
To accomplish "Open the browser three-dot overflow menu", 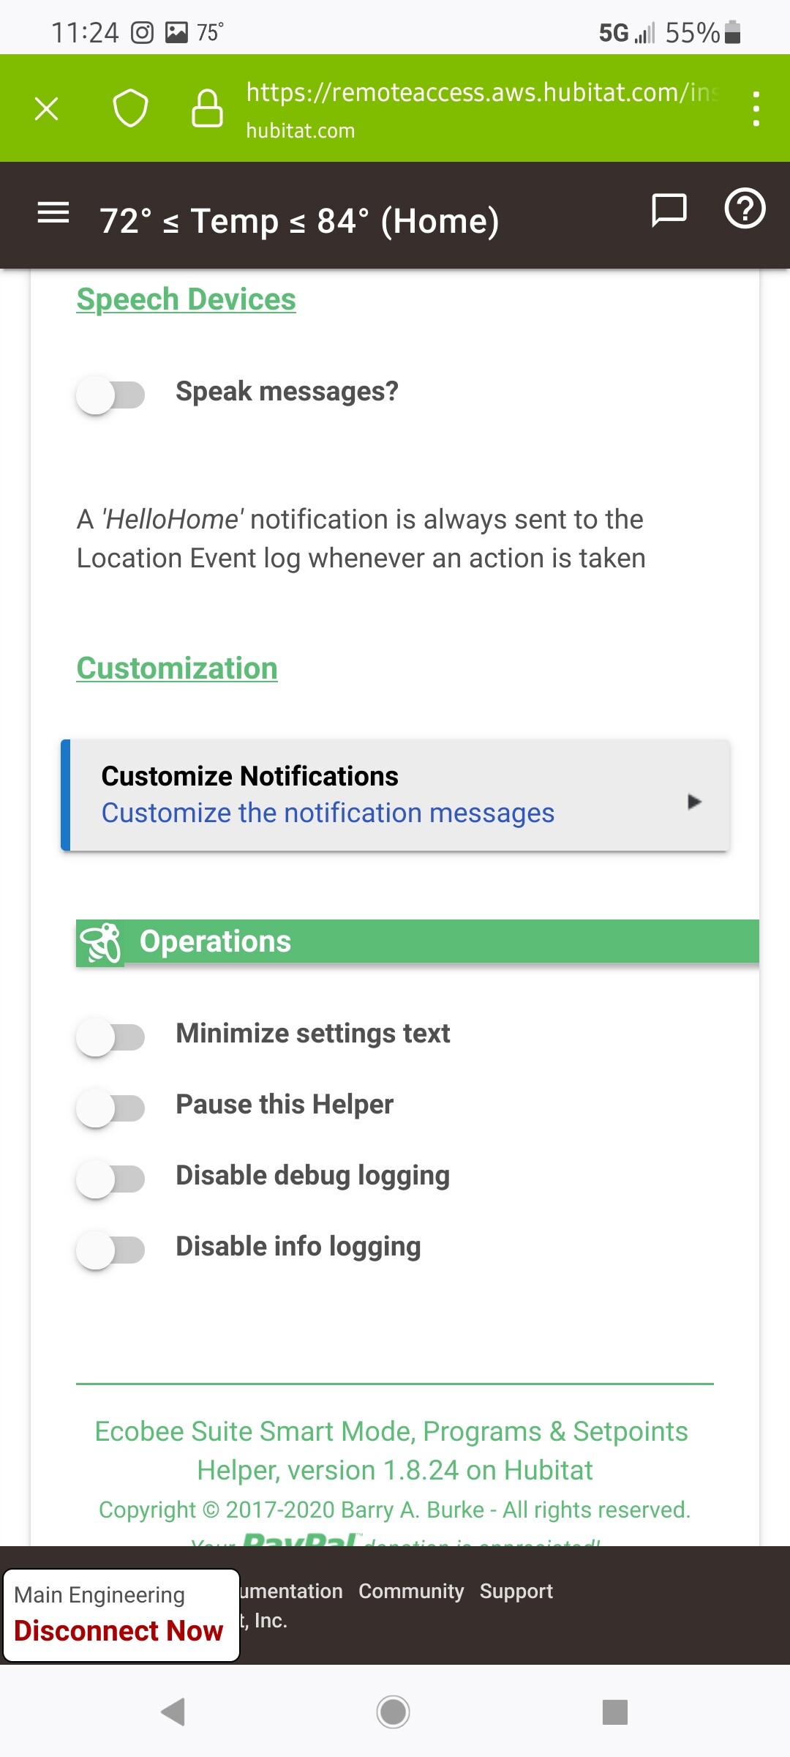I will click(756, 109).
